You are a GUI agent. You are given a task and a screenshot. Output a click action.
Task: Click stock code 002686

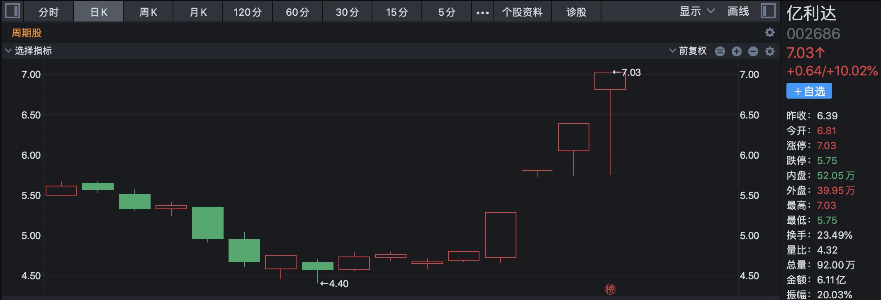[x=813, y=34]
